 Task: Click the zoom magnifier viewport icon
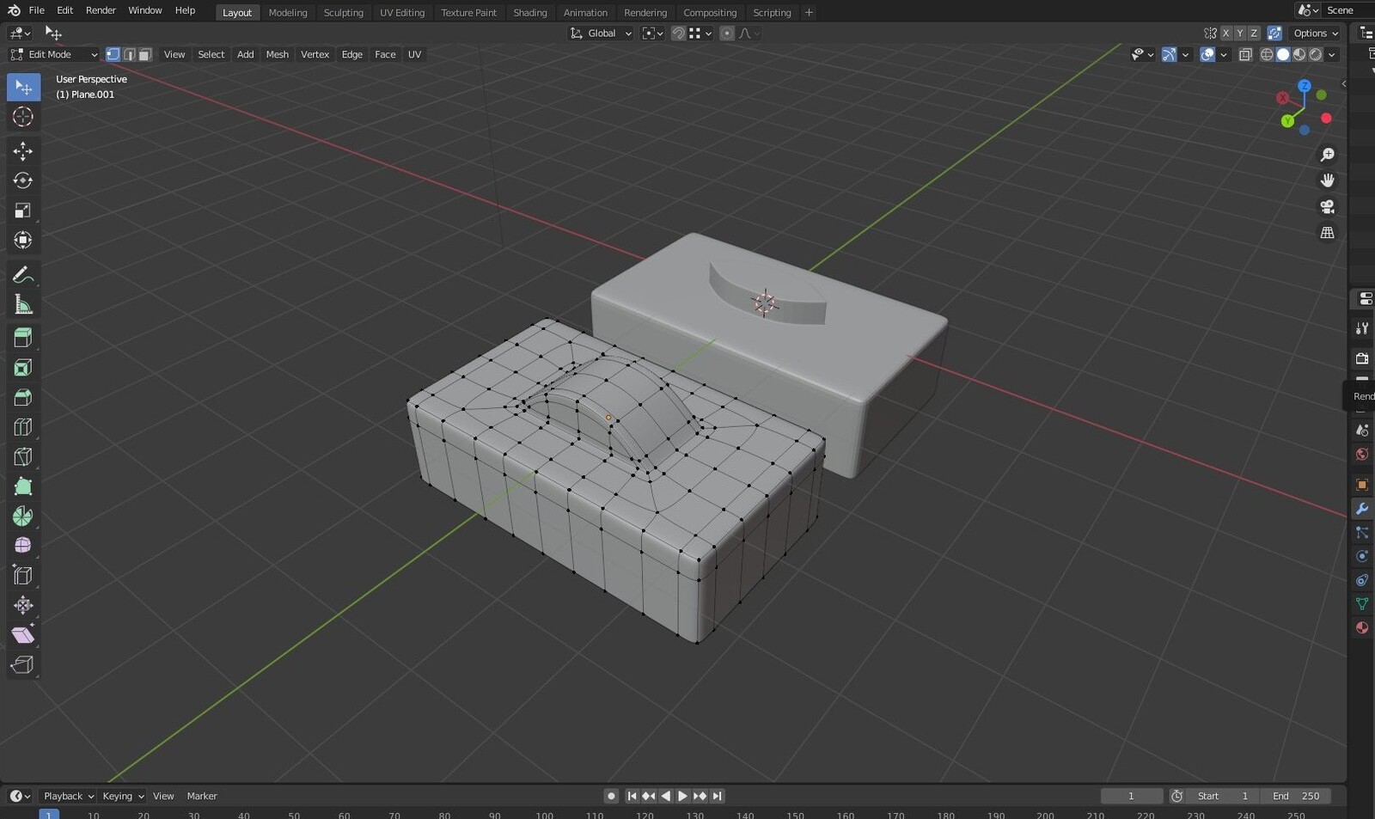[x=1328, y=155]
